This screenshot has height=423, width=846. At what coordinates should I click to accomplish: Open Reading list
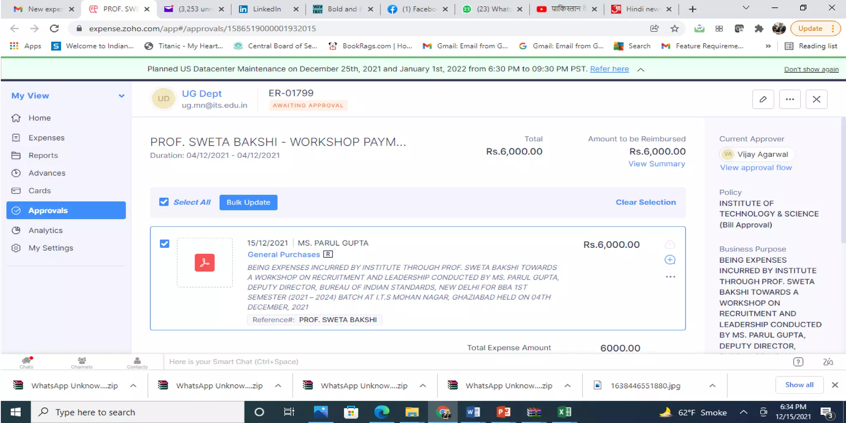pos(810,46)
